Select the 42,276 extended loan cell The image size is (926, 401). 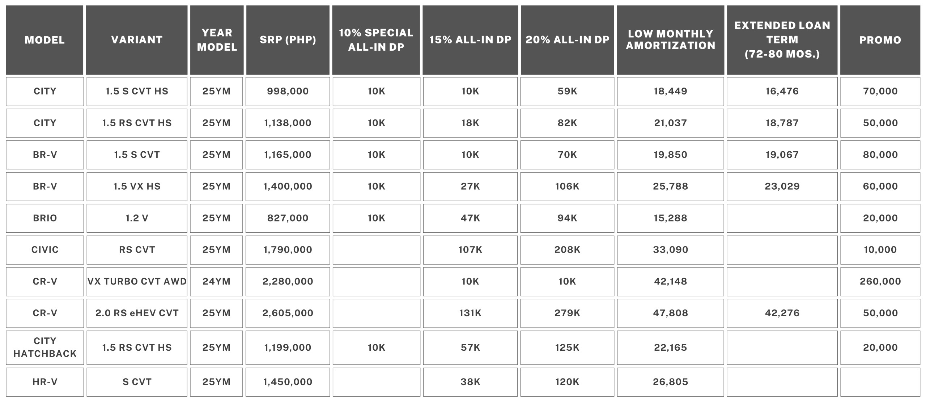pos(782,313)
